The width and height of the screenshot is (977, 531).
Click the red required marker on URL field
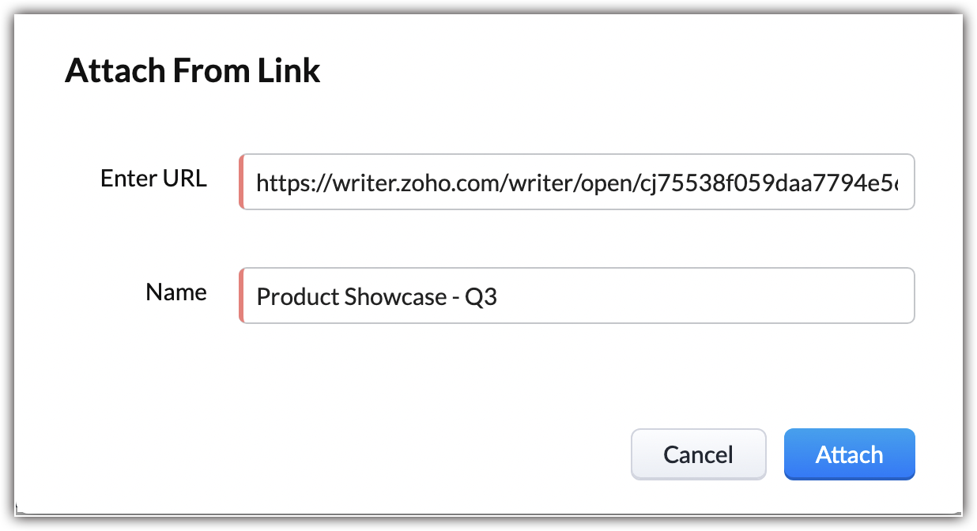click(241, 183)
